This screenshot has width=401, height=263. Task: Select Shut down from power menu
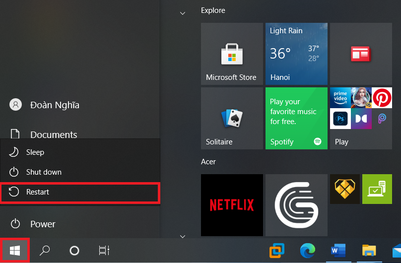80,172
